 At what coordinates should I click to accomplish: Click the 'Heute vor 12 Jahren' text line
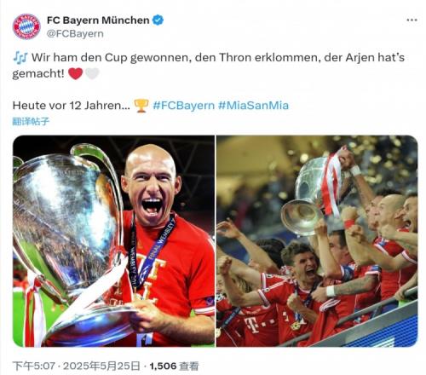(x=72, y=106)
